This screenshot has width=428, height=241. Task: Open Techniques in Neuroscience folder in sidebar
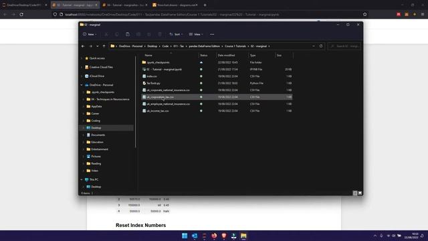110,100
